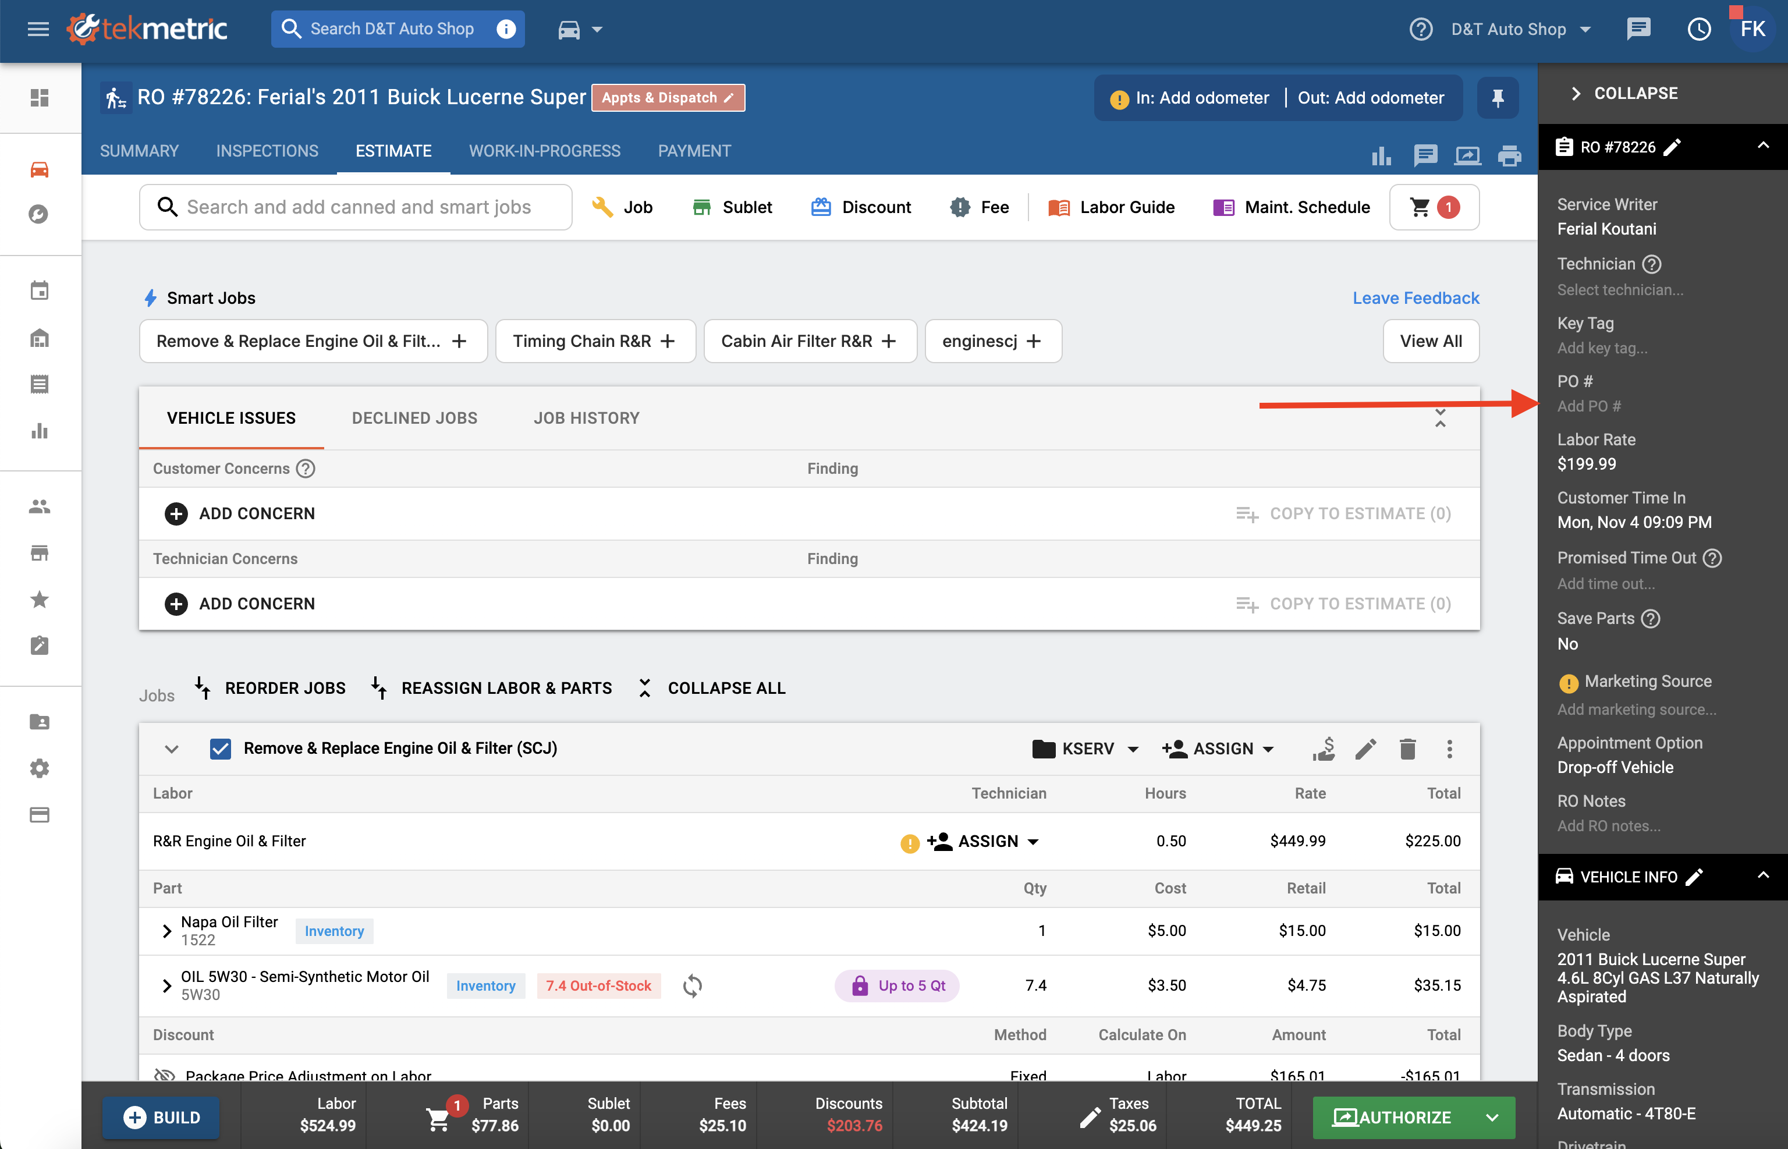Viewport: 1788px width, 1149px height.
Task: Switch to the Payment tab
Action: (694, 151)
